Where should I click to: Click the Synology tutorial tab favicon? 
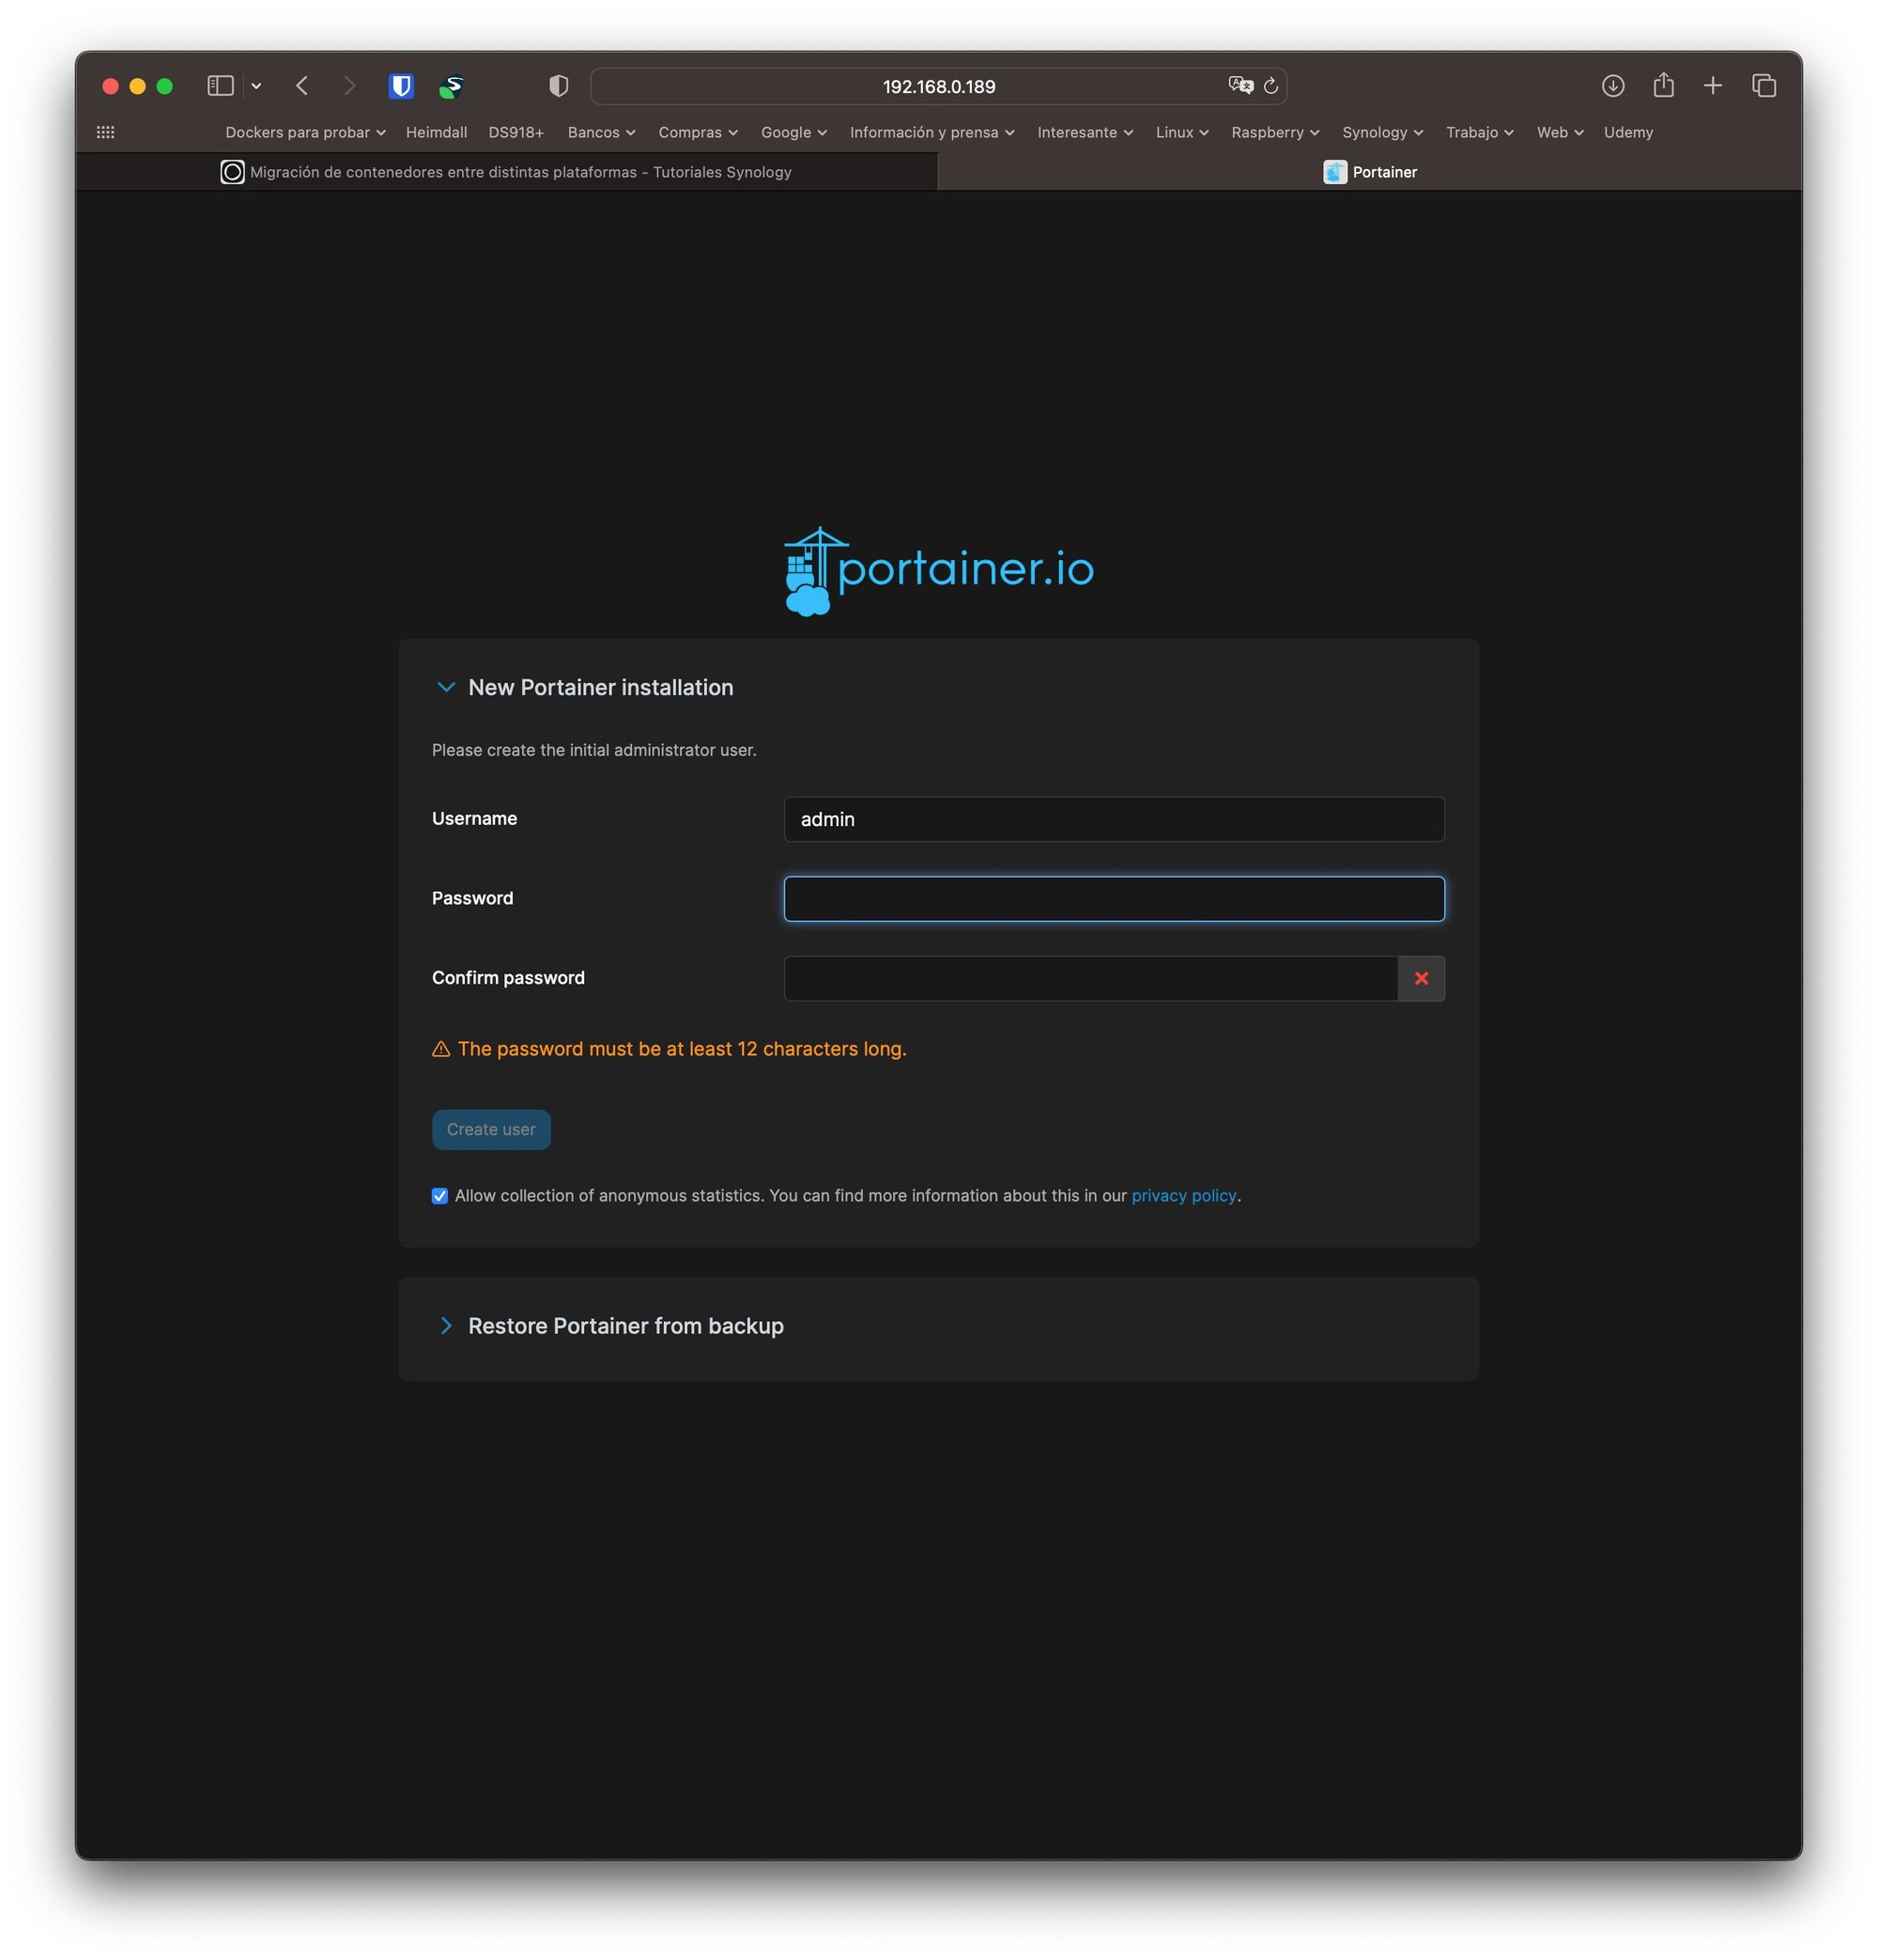232,172
